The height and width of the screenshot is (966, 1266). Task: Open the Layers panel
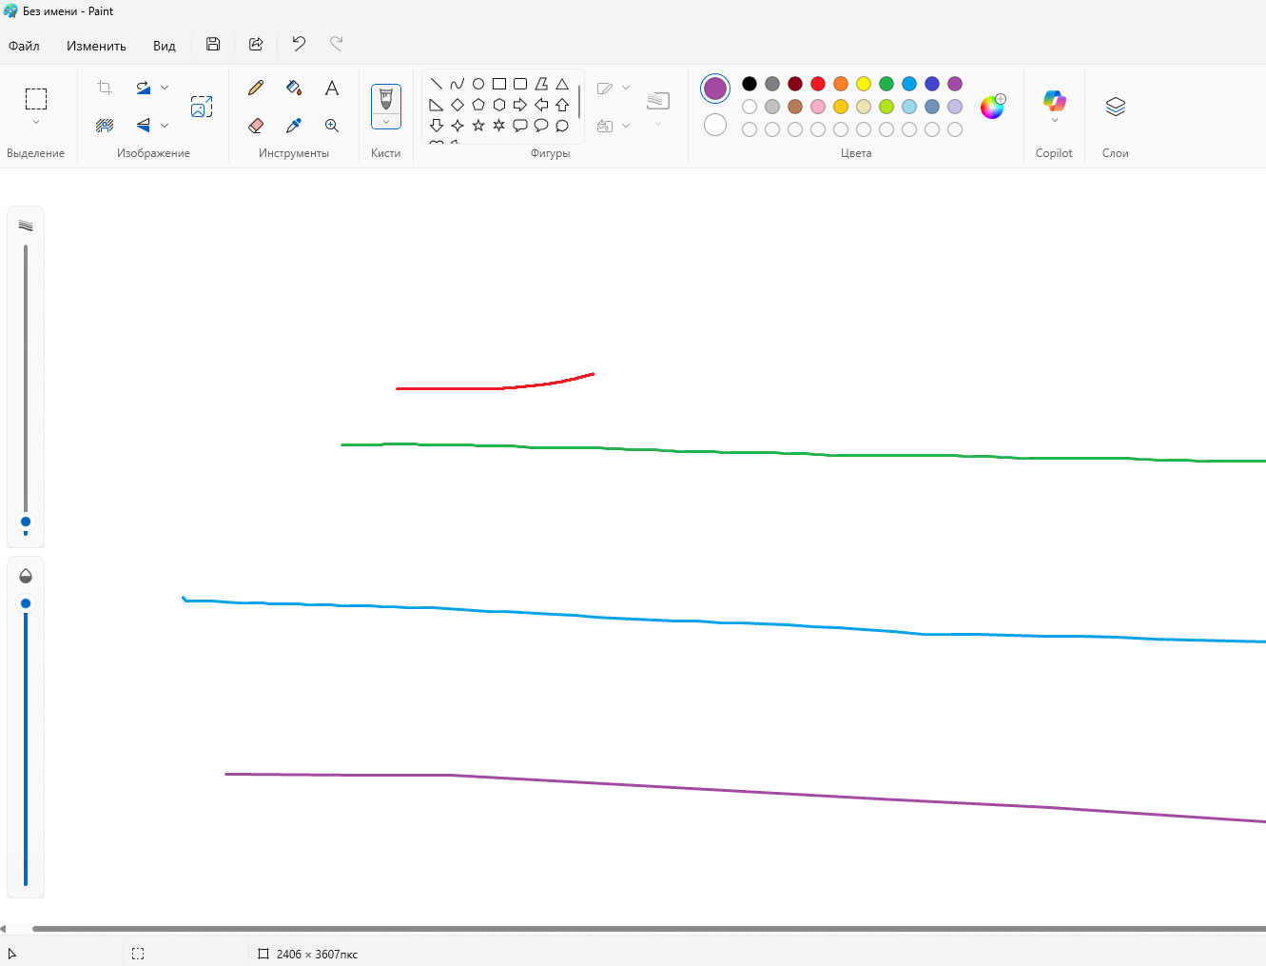(1115, 107)
